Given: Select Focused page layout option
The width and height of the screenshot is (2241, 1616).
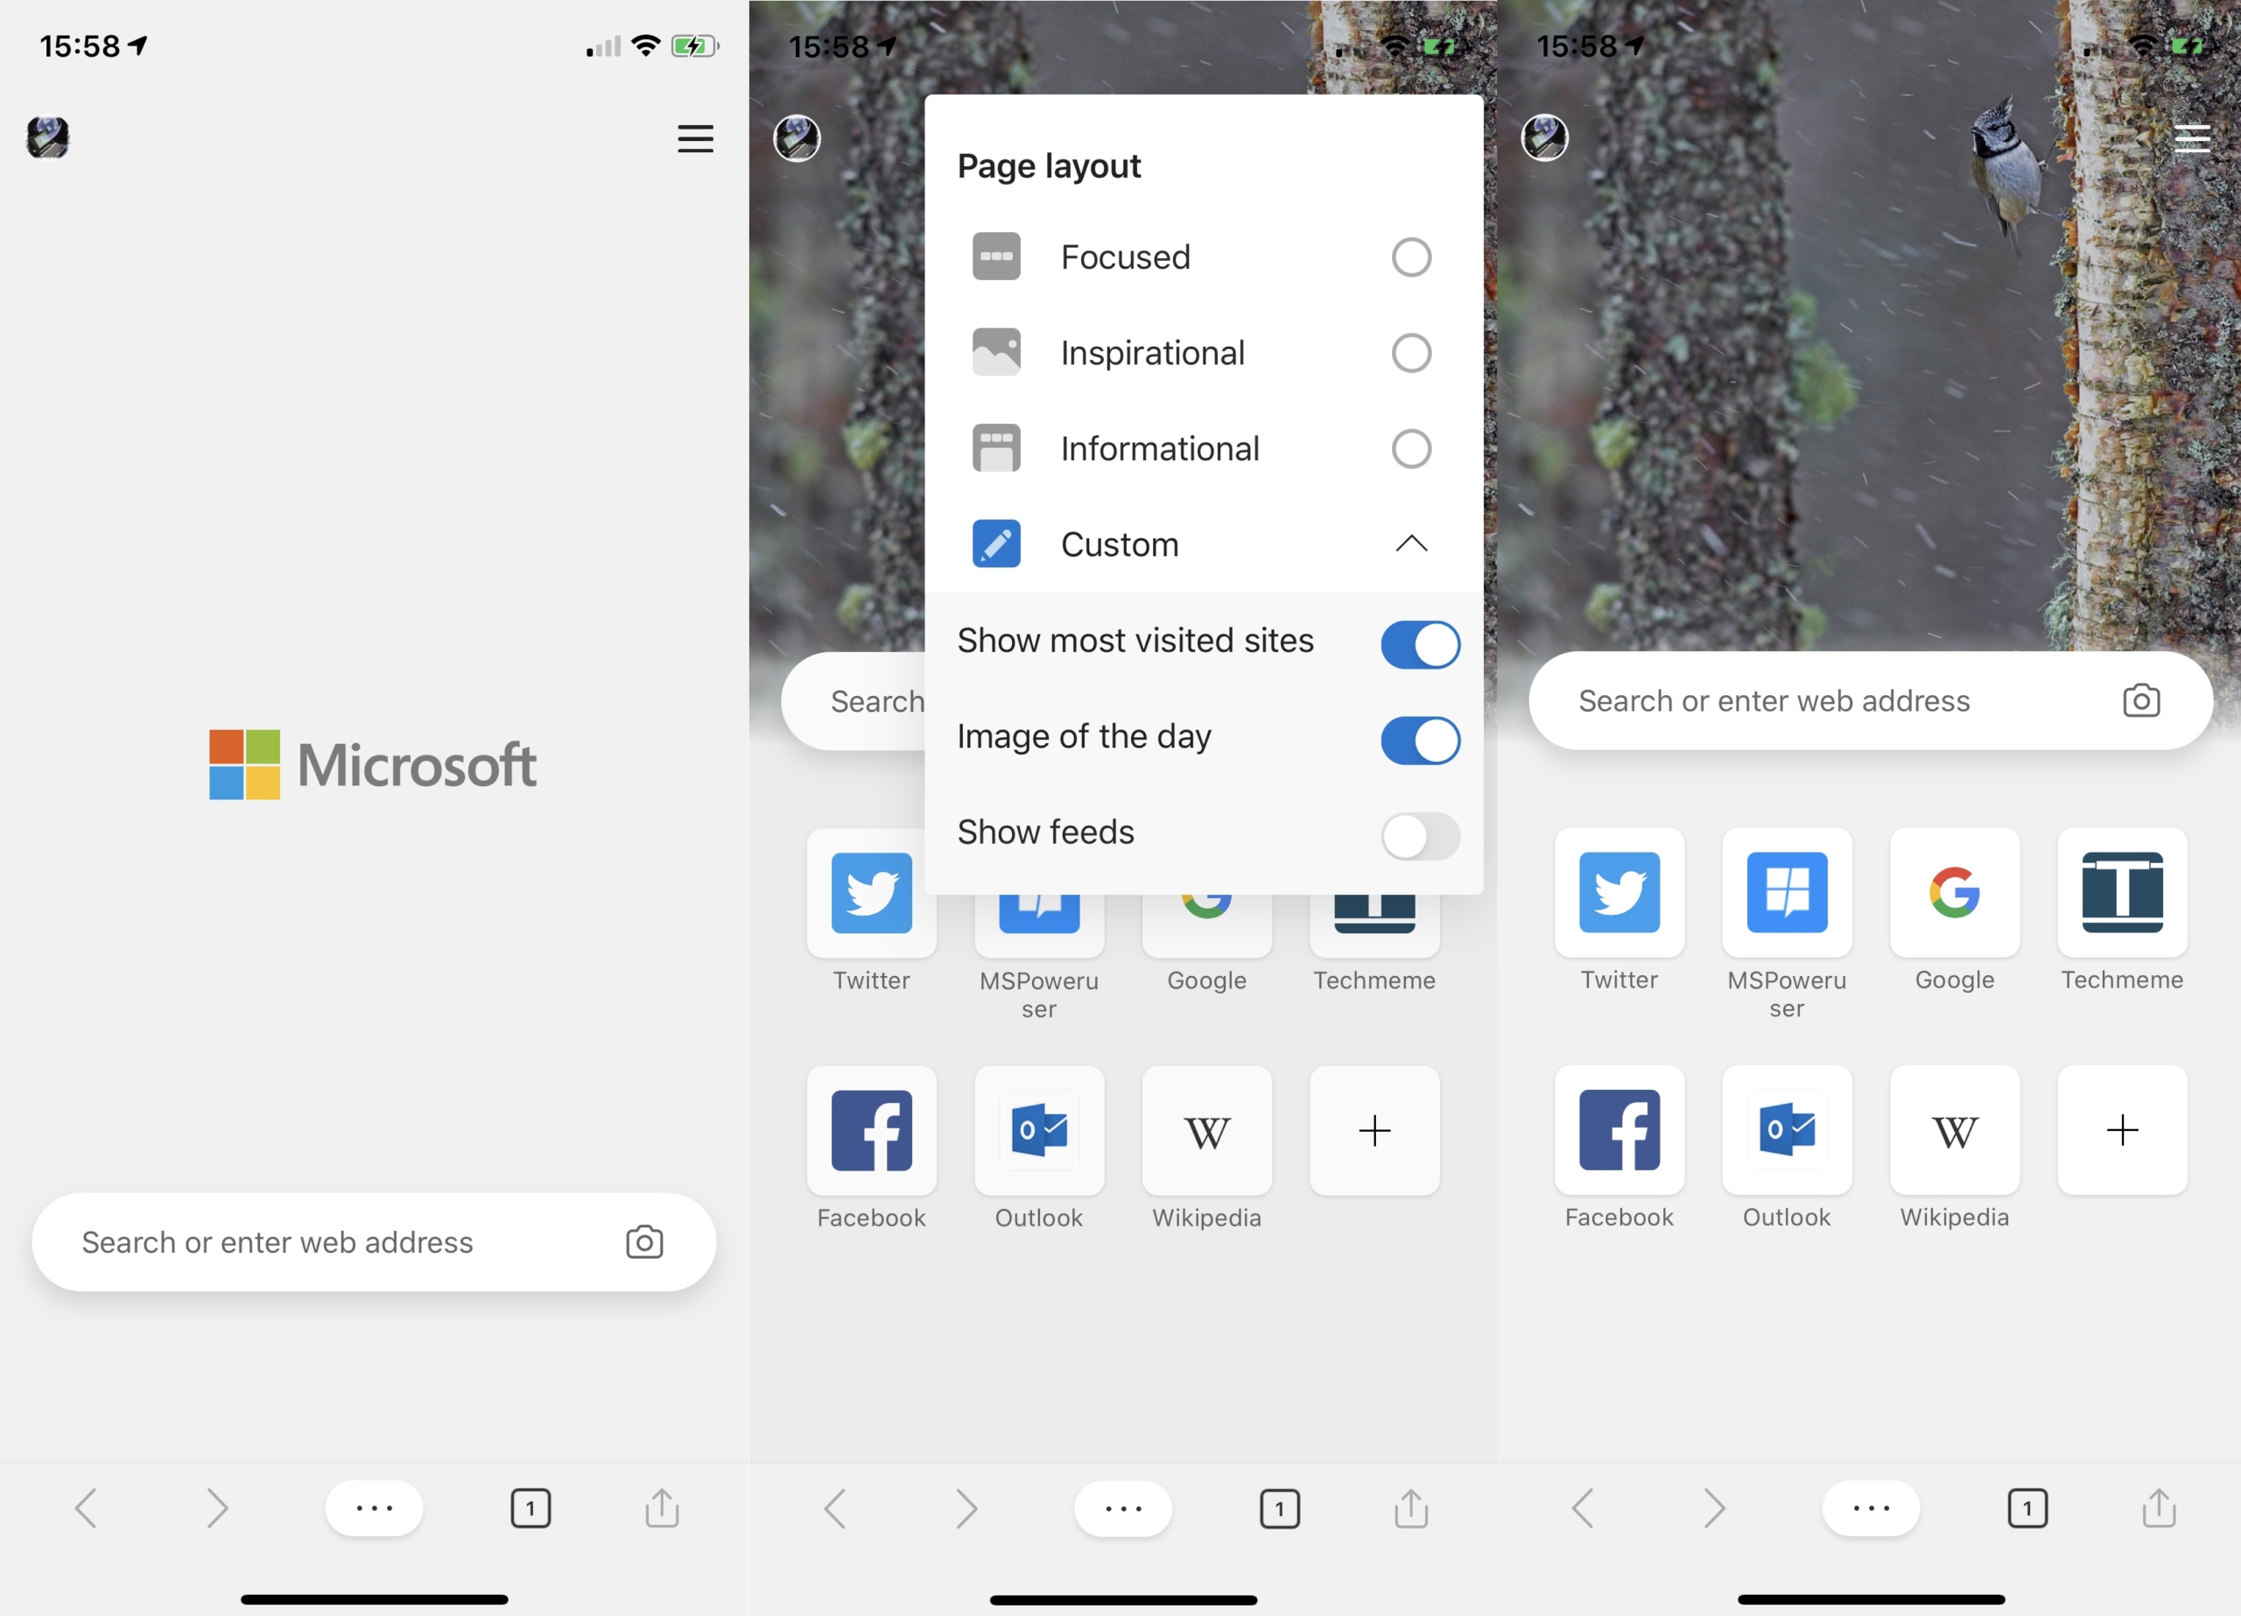Looking at the screenshot, I should coord(1415,257).
